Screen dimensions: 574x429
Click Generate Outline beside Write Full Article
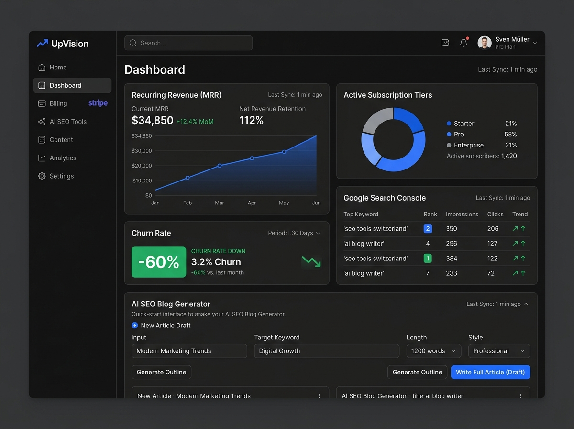[418, 372]
